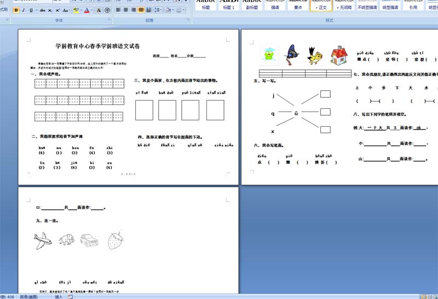Apply underline formatting
Viewport: 438px width, 299px height.
[31, 10]
